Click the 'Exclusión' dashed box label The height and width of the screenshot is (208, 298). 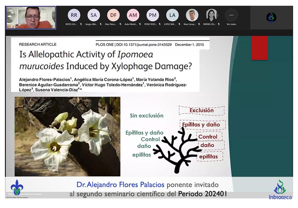click(x=201, y=111)
